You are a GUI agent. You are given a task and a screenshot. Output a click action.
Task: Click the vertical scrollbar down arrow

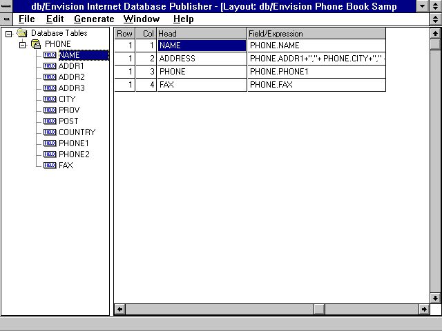pos(435,297)
